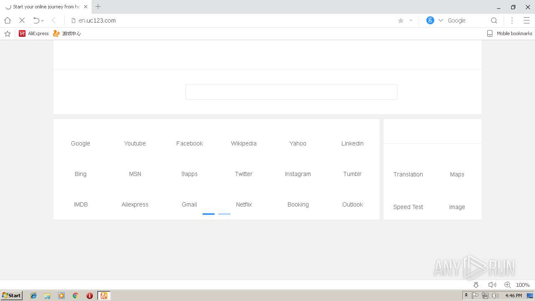Screen dimensions: 535x301
Task: Expand the search engine chooser chevron
Action: (x=441, y=20)
